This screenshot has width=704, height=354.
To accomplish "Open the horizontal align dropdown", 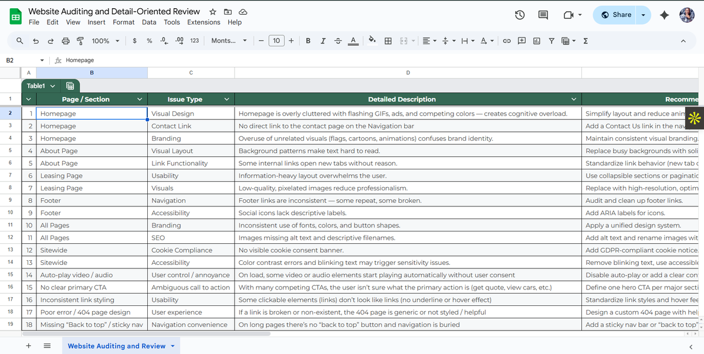I will pos(429,41).
